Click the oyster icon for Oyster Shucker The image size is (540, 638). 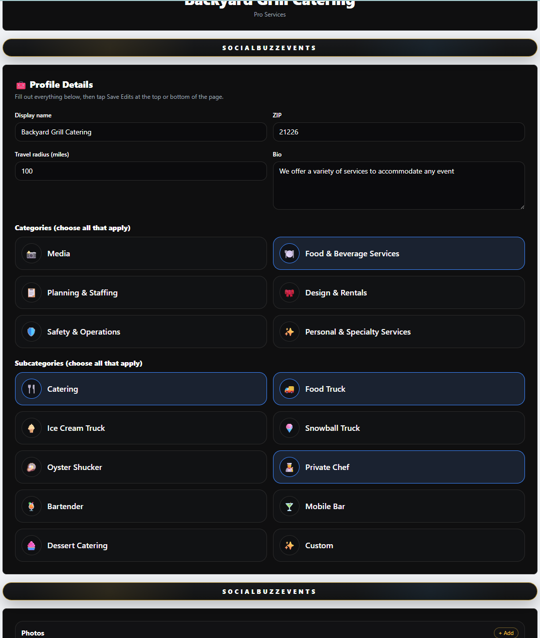[x=32, y=467]
